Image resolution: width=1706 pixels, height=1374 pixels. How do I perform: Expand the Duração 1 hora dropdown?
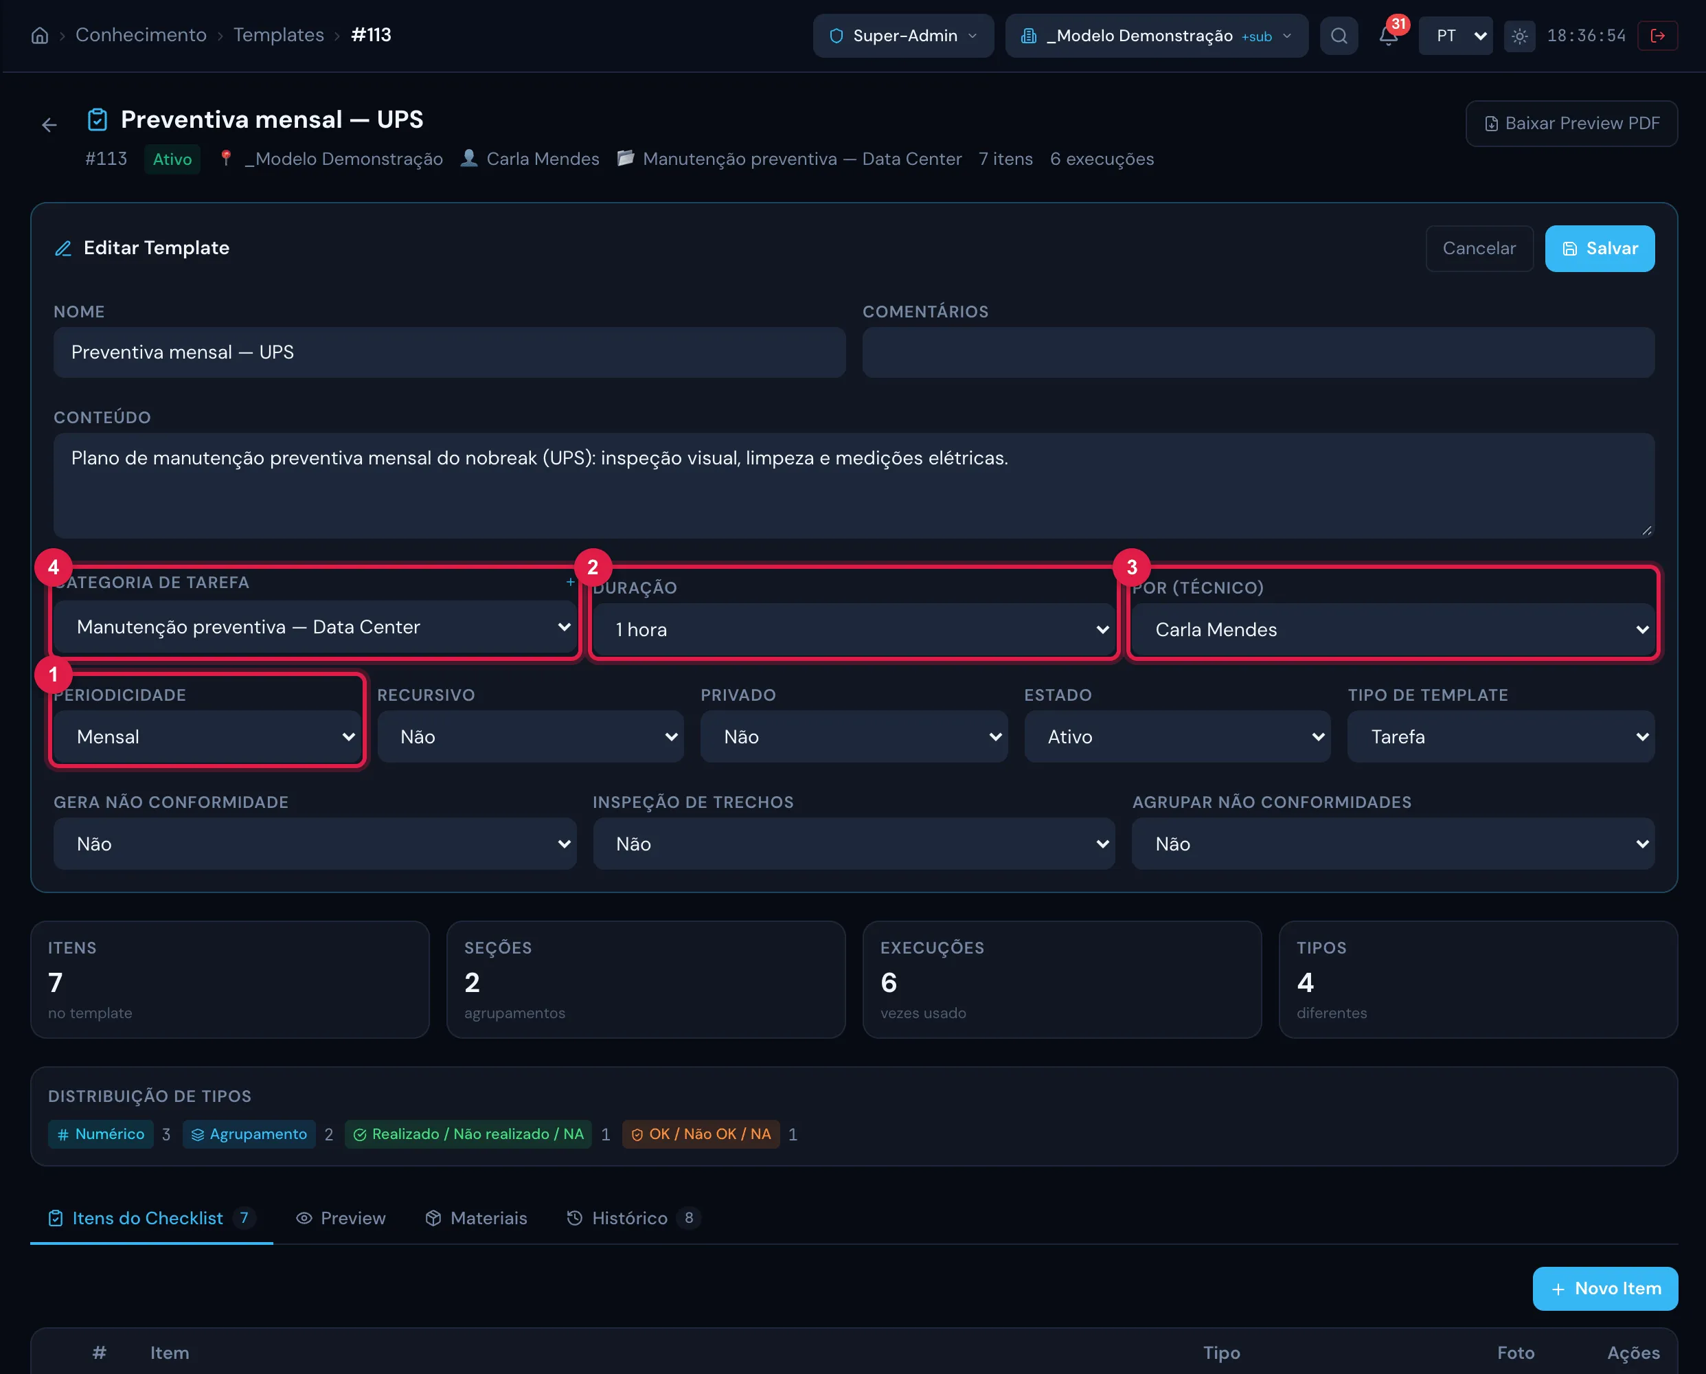pos(854,630)
